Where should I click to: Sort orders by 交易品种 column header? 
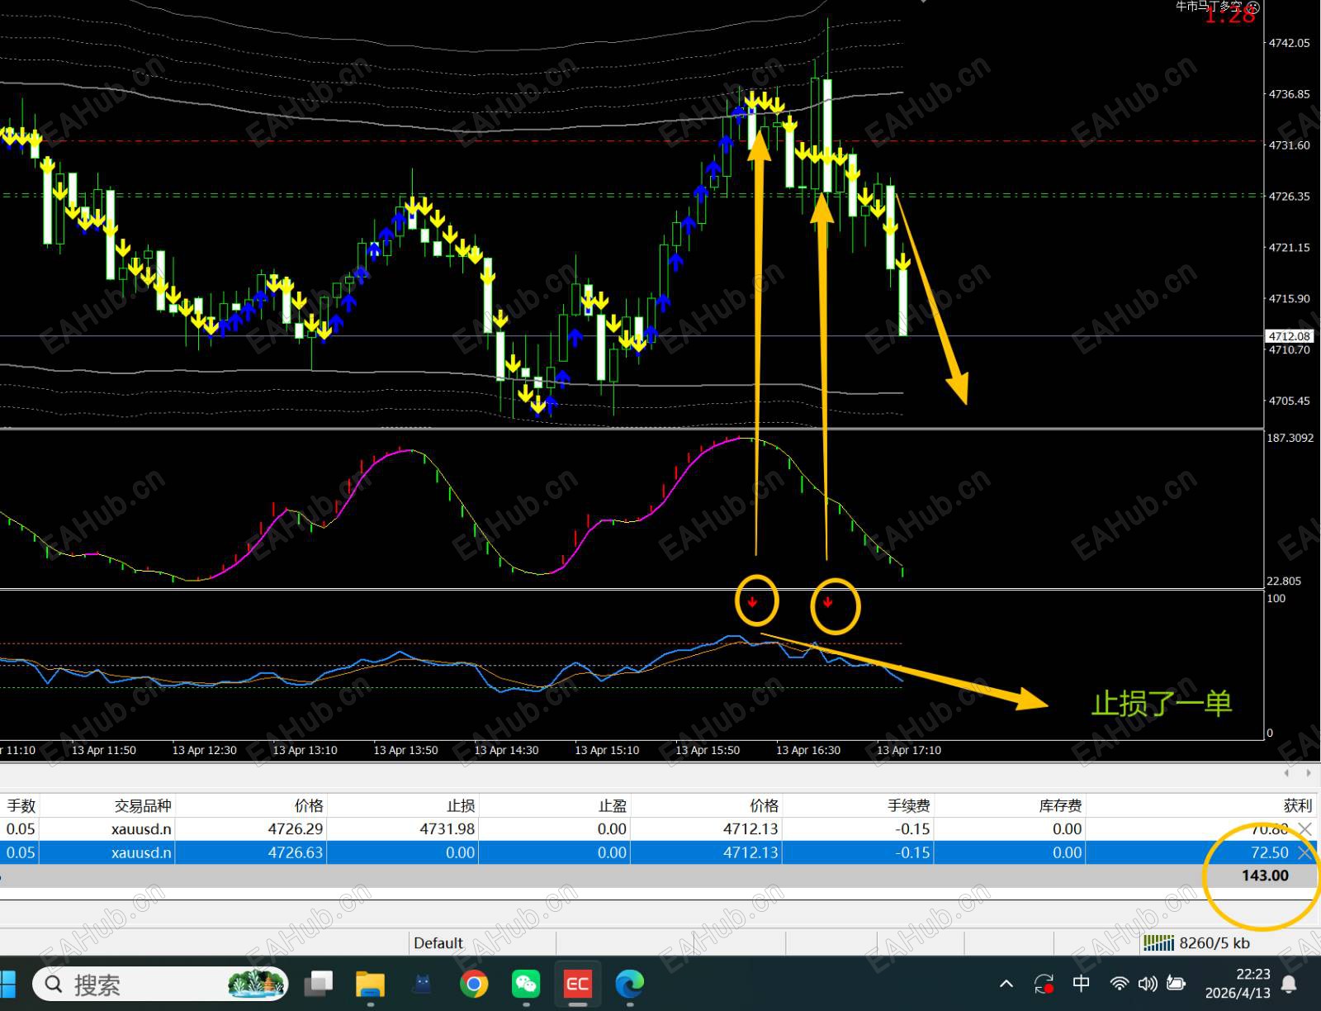click(143, 805)
